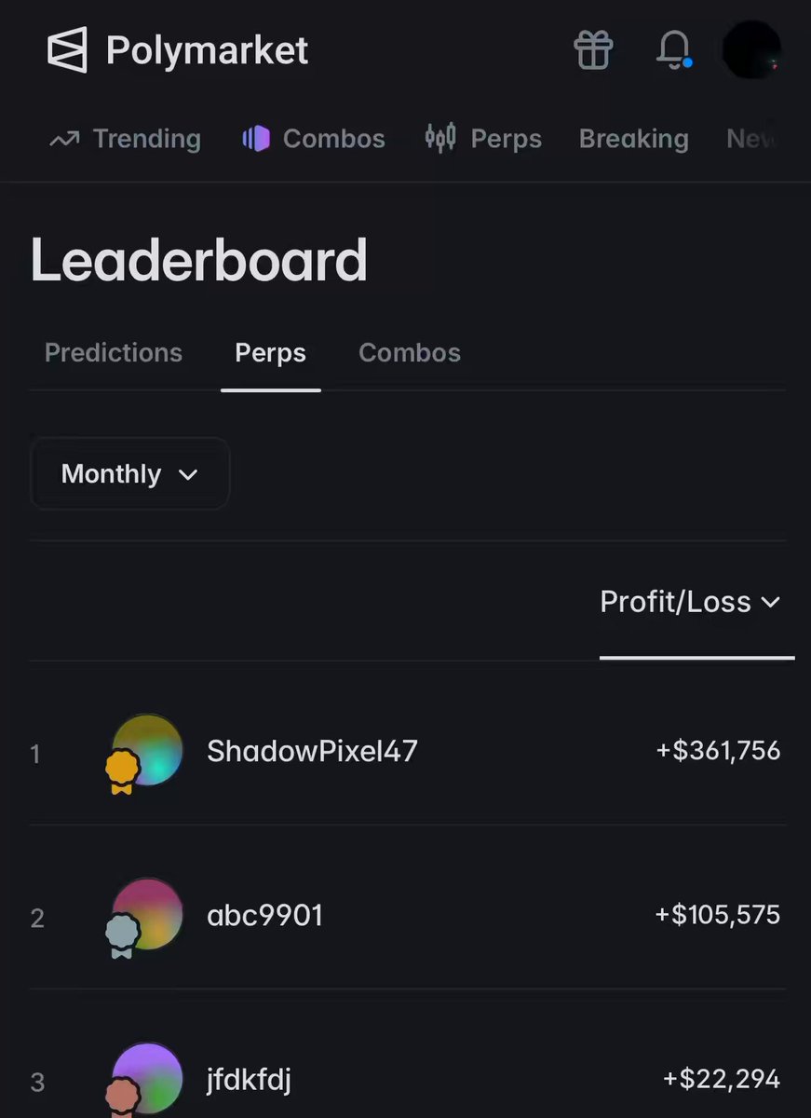This screenshot has height=1118, width=811.
Task: Select the Perps leaderboard tab
Action: coord(271,353)
